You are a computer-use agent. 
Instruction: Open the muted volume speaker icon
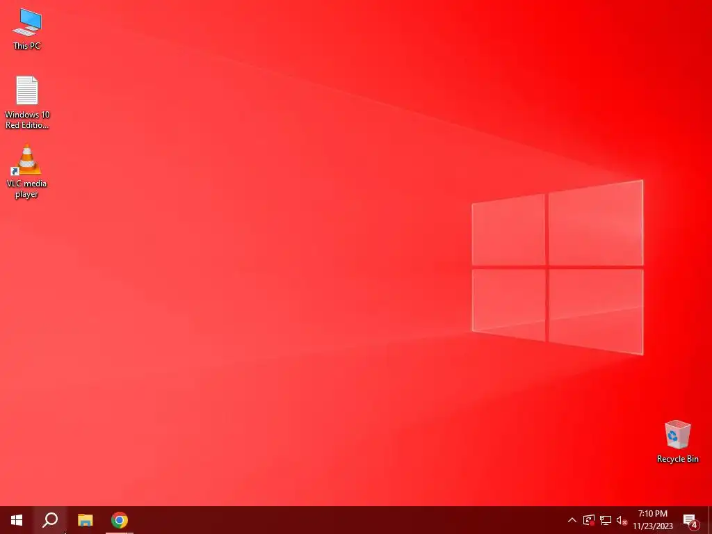tap(622, 520)
